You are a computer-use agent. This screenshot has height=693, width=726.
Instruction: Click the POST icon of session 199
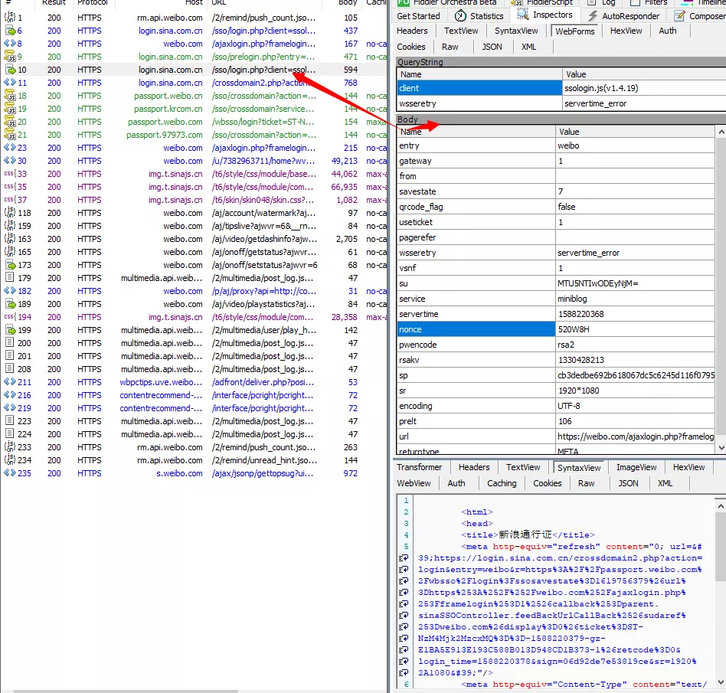(x=9, y=330)
